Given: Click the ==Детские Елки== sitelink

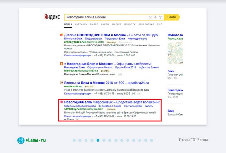Looking at the screenshot, I should [x=149, y=67].
